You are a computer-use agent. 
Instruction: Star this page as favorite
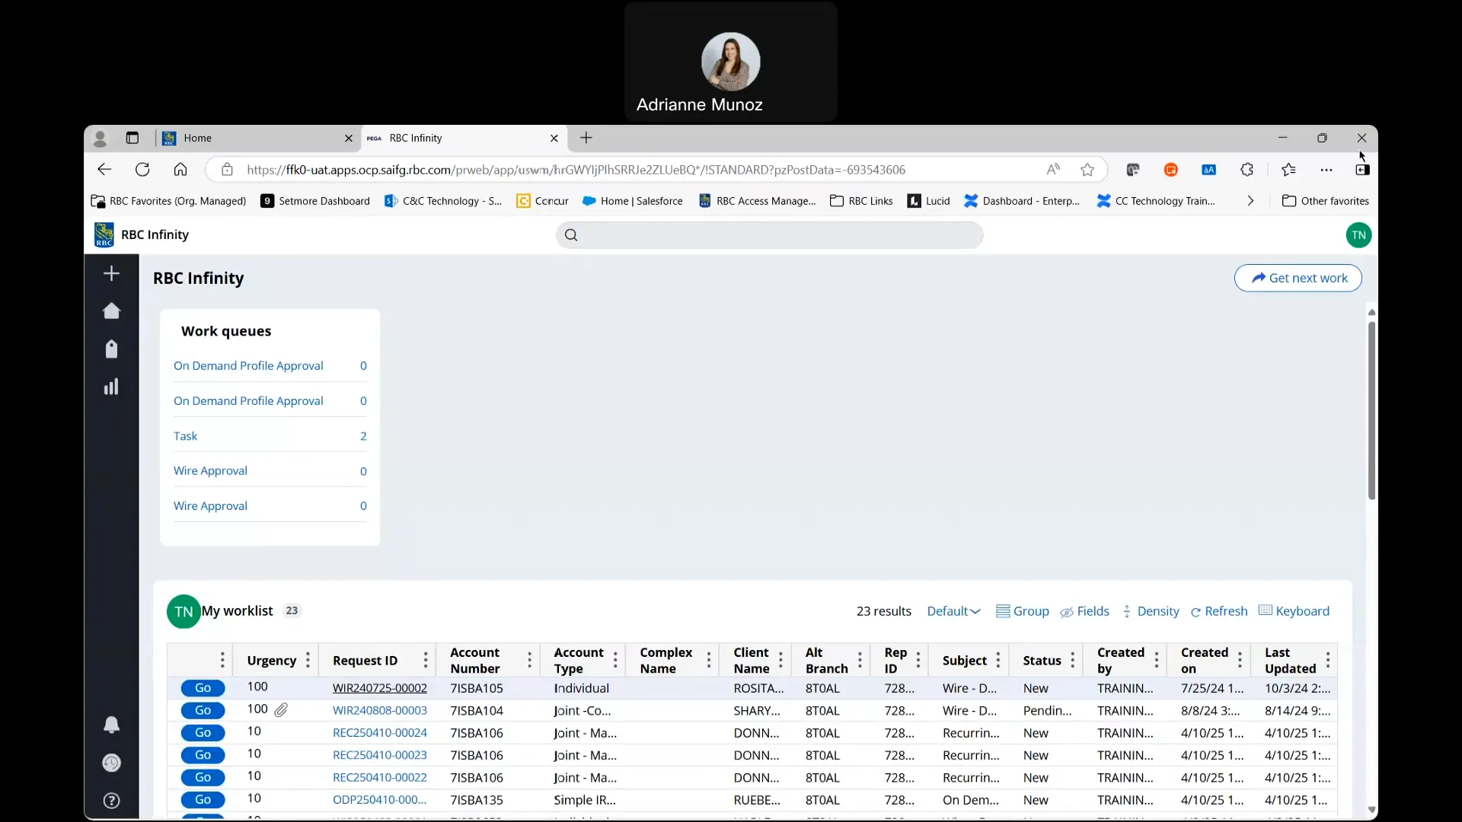1087,170
